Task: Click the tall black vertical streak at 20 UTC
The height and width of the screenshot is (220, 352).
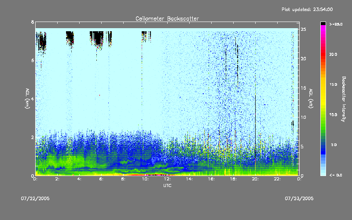Action: tap(255, 127)
